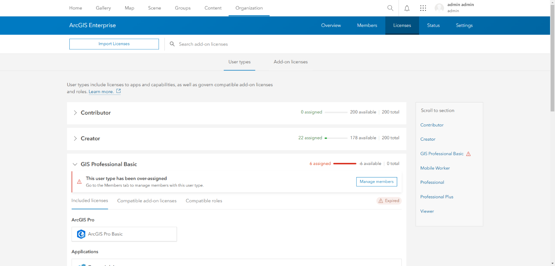Image resolution: width=555 pixels, height=266 pixels.
Task: Switch to the Overview tab
Action: pos(331,25)
